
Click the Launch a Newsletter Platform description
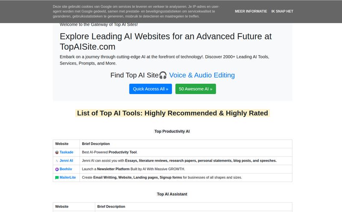pos(133,169)
